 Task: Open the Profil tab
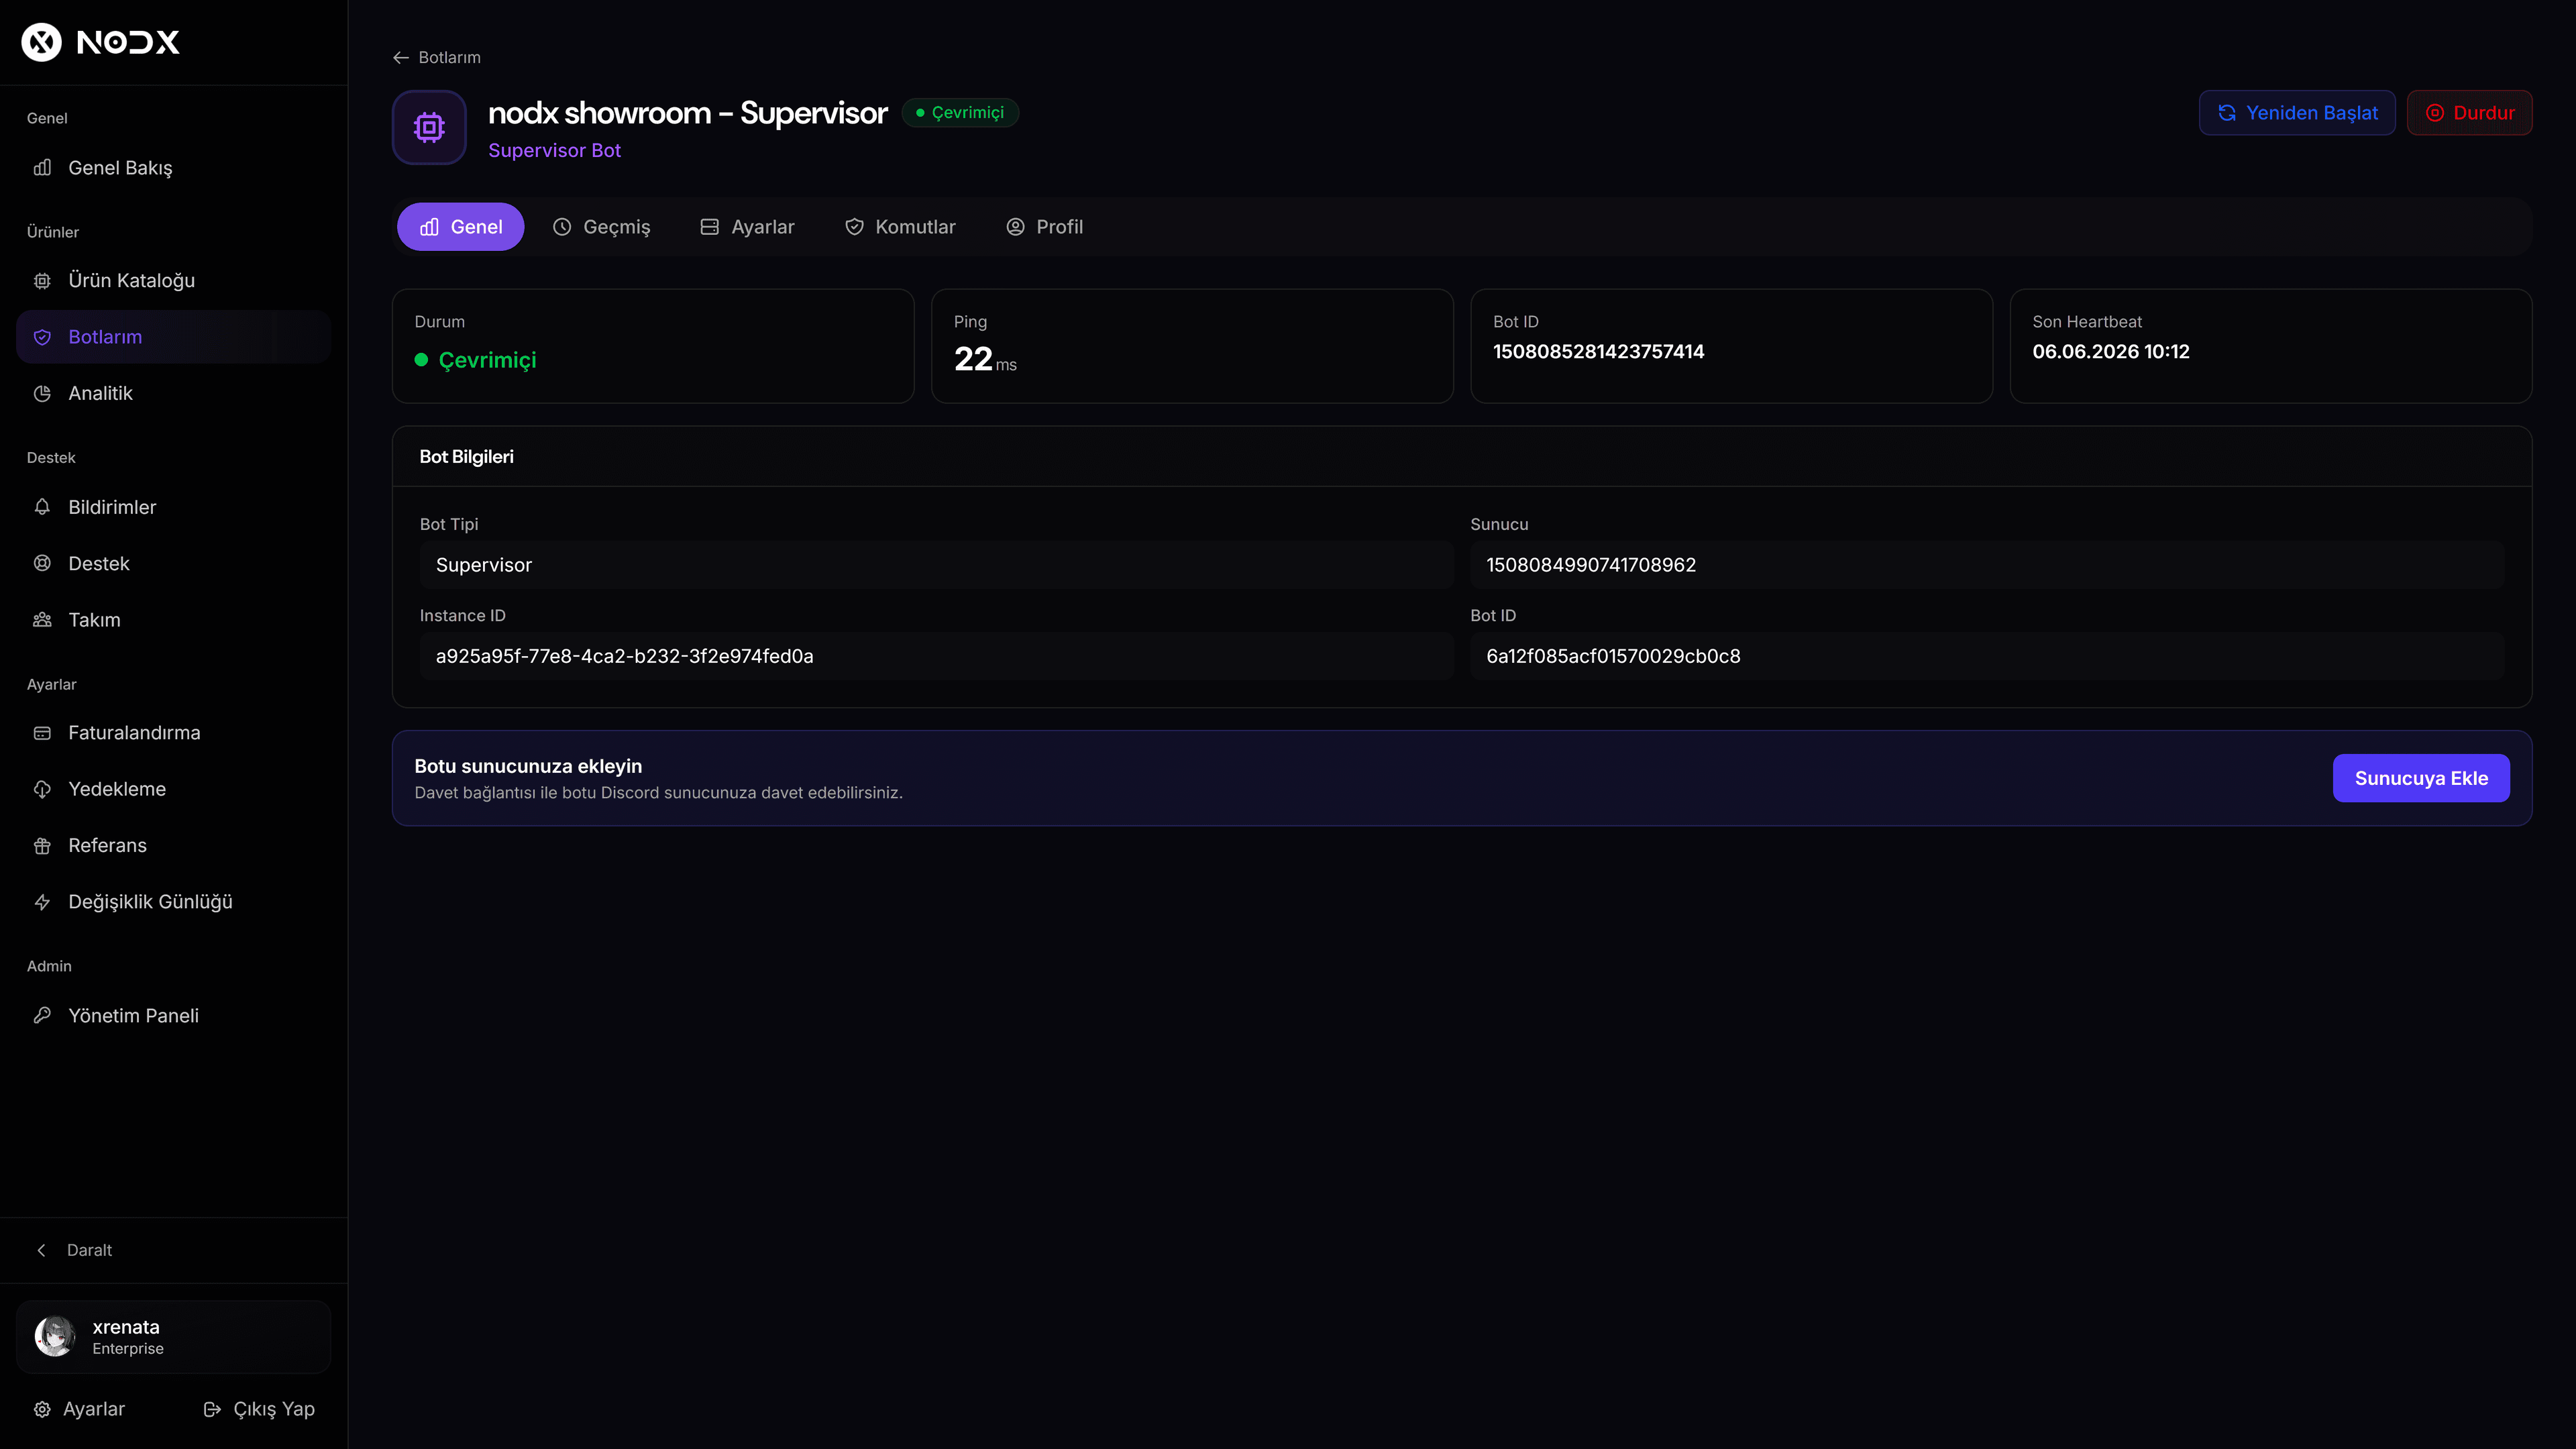click(x=1044, y=227)
